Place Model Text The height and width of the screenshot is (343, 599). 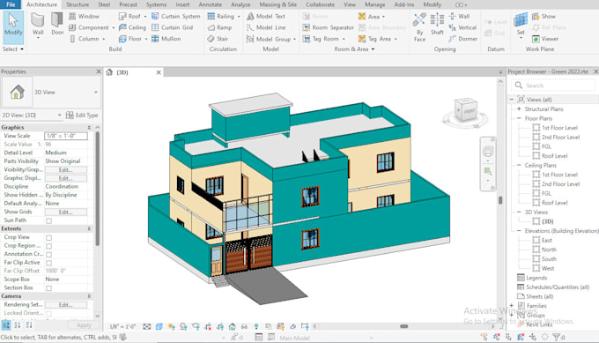(266, 17)
